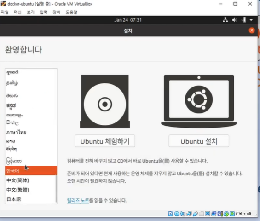Screen dimensions: 260x221
Task: Click the mouse integration status icon
Action: point(226,214)
